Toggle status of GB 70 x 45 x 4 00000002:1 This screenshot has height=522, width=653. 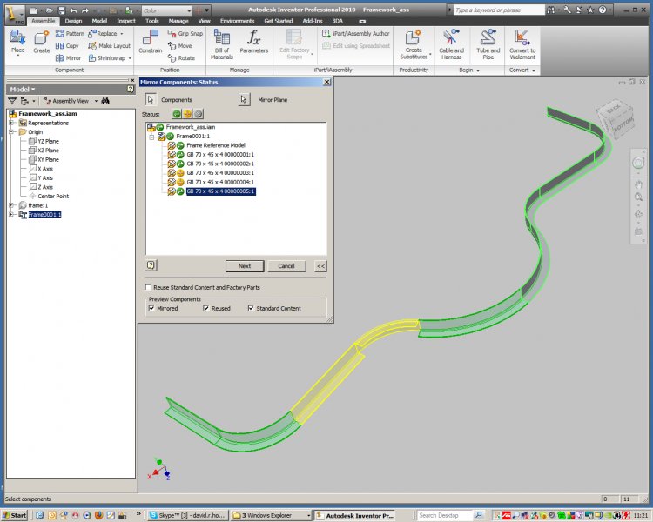click(180, 164)
